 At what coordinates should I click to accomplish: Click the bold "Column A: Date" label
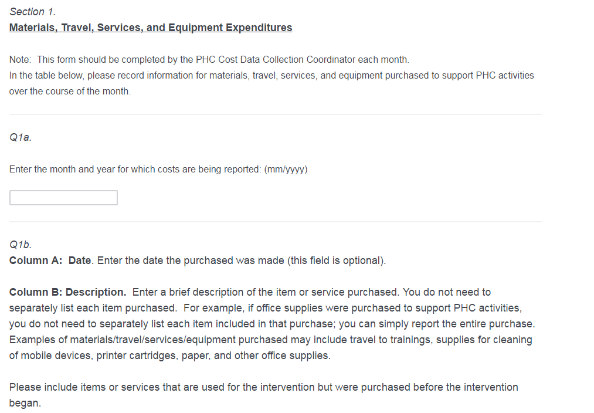50,260
